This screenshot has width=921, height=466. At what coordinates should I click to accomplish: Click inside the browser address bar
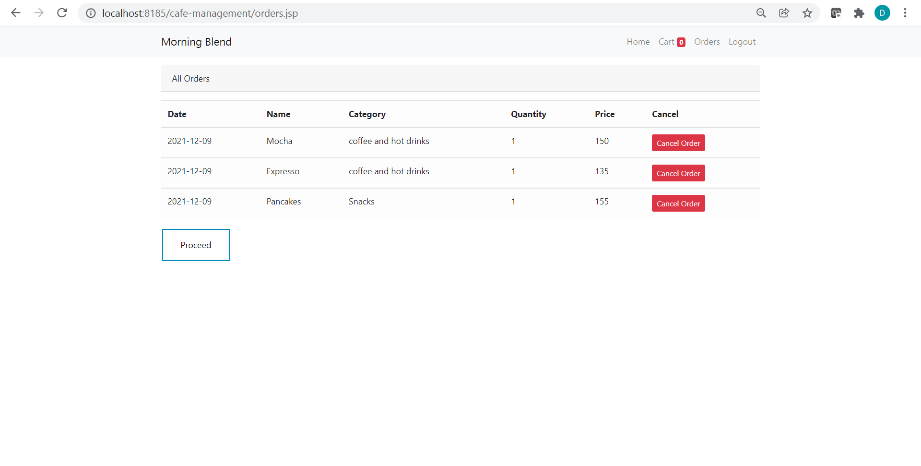click(x=336, y=13)
